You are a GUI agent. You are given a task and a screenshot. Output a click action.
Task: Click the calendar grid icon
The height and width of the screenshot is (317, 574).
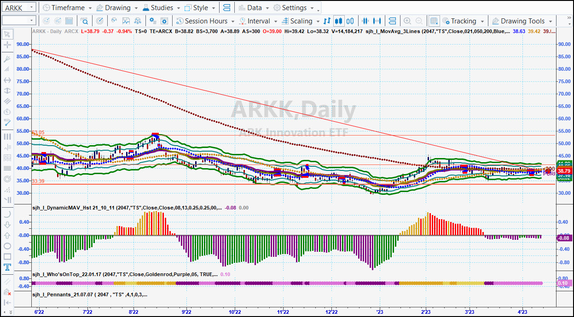[69, 21]
